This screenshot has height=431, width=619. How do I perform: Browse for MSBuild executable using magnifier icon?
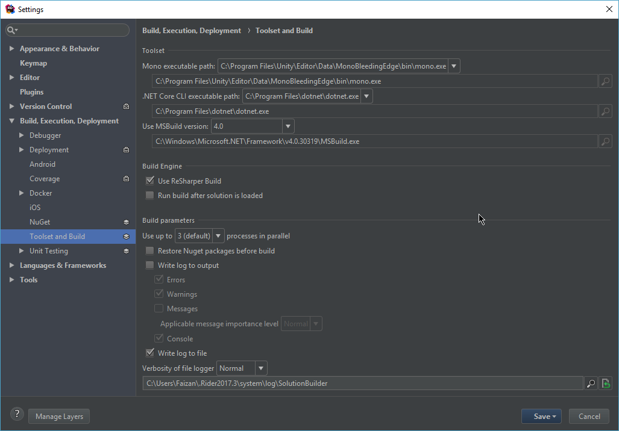click(605, 141)
